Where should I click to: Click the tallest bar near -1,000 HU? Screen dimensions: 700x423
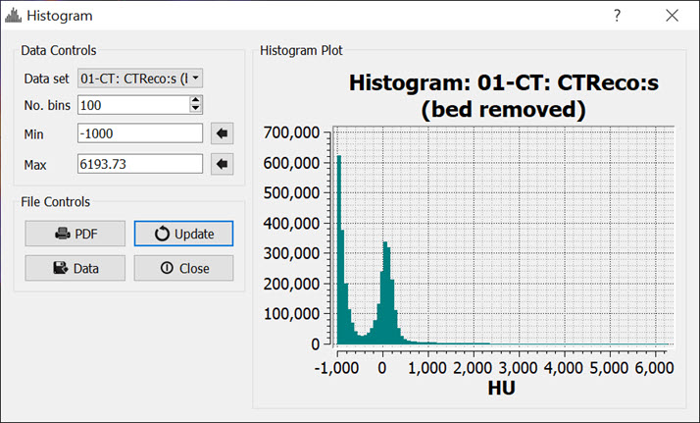click(x=339, y=255)
